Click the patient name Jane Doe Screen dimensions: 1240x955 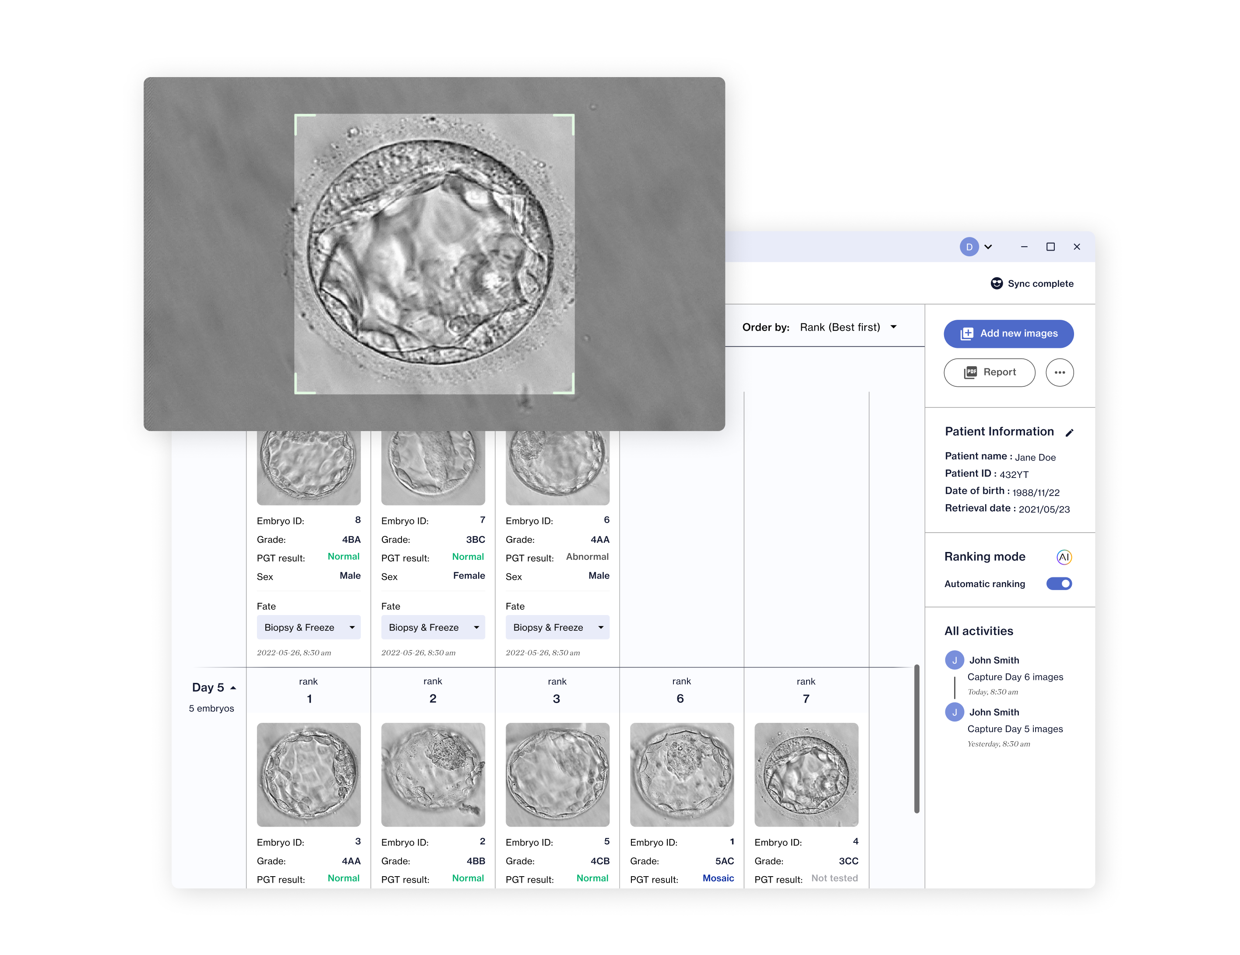1035,457
